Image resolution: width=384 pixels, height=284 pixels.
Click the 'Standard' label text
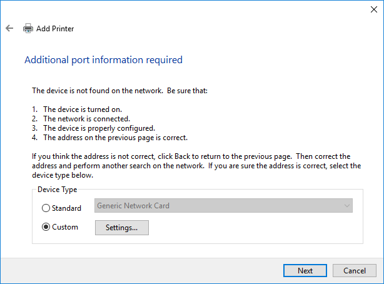pos(67,208)
